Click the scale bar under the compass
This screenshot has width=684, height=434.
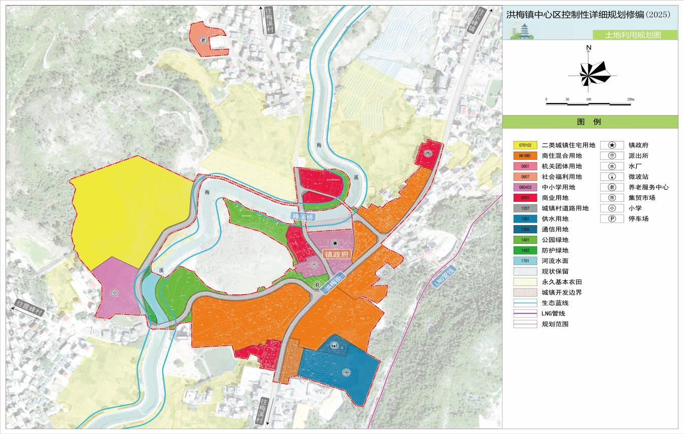pyautogui.click(x=588, y=104)
